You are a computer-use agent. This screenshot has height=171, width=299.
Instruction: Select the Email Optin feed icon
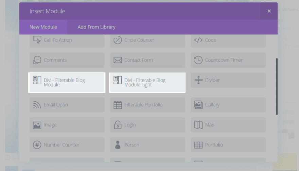(x=37, y=105)
